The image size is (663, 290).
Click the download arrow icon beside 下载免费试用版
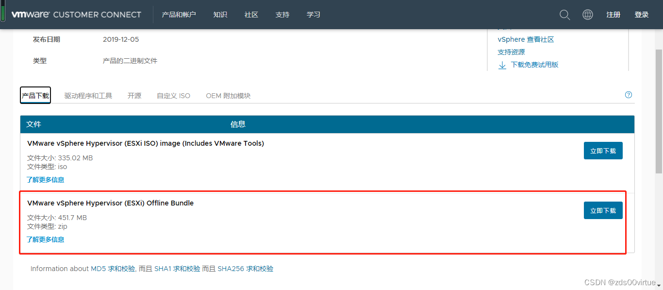502,65
